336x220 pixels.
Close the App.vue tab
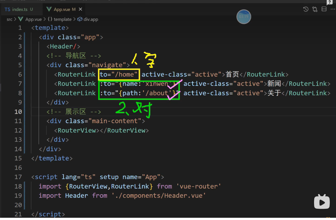click(80, 9)
